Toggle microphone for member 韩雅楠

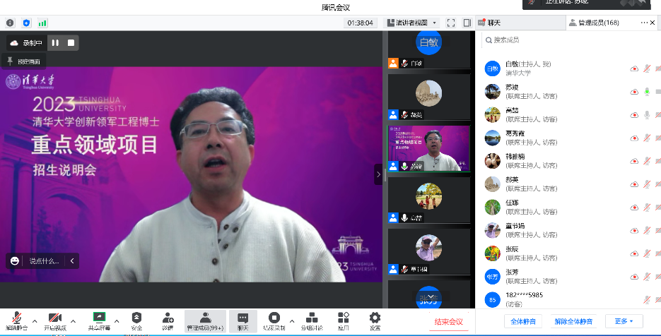pos(647,161)
